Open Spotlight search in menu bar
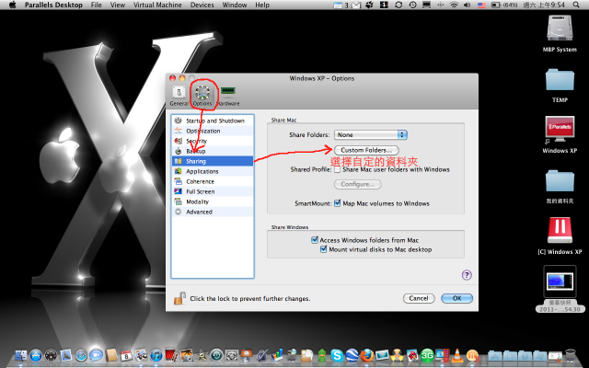The width and height of the screenshot is (589, 368). (576, 5)
